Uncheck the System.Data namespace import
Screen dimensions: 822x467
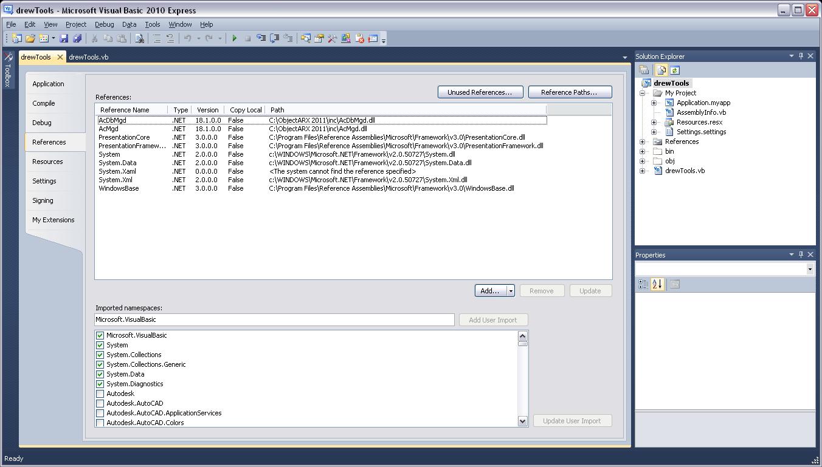(x=100, y=374)
